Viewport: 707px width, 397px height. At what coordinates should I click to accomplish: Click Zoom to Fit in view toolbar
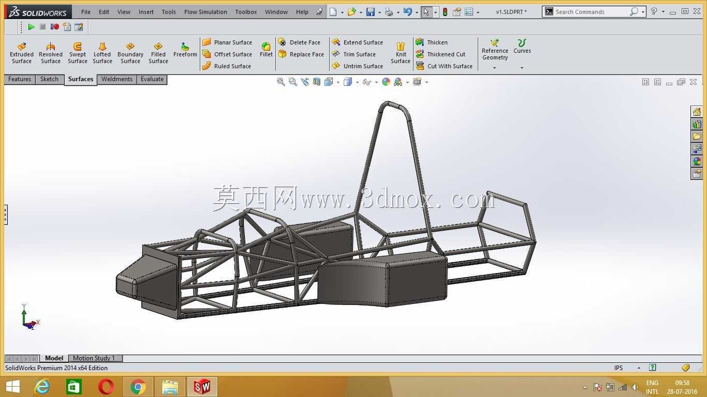click(281, 82)
